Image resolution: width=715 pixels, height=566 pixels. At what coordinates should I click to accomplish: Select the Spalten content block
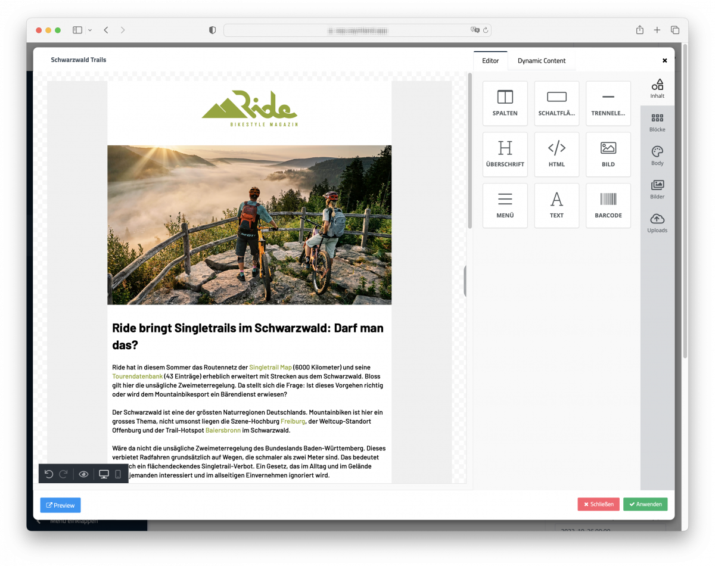coord(505,103)
